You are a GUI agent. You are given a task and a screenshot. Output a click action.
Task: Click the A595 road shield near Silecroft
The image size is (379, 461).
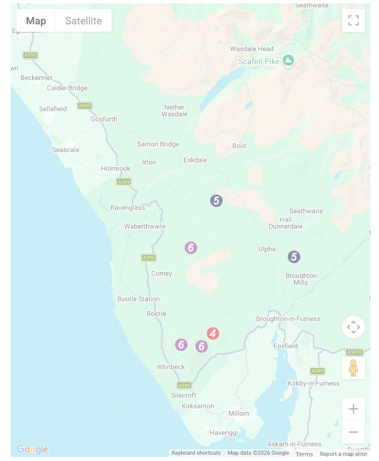click(x=184, y=384)
